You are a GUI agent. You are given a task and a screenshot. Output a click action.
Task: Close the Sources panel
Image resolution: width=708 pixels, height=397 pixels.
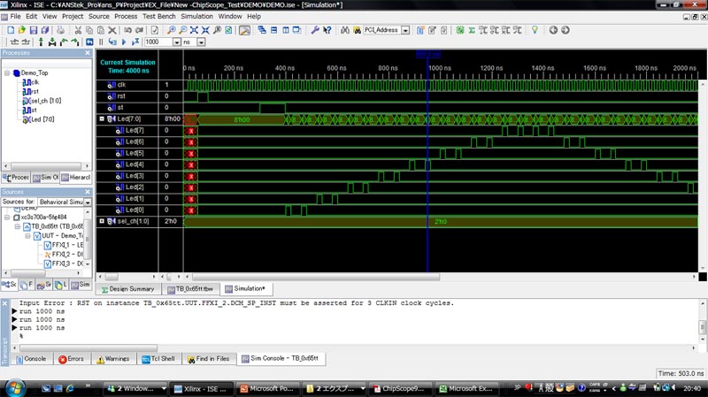click(x=88, y=192)
